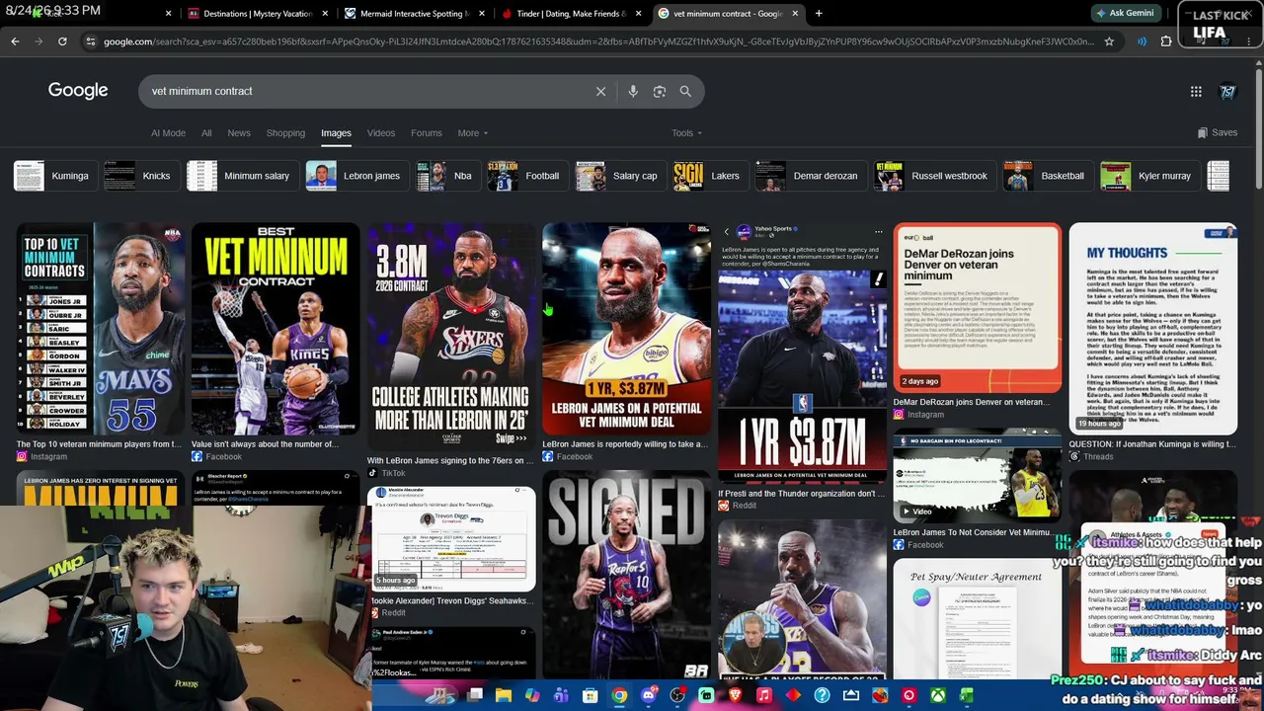1264x711 pixels.
Task: Open a new browser tab
Action: point(819,14)
